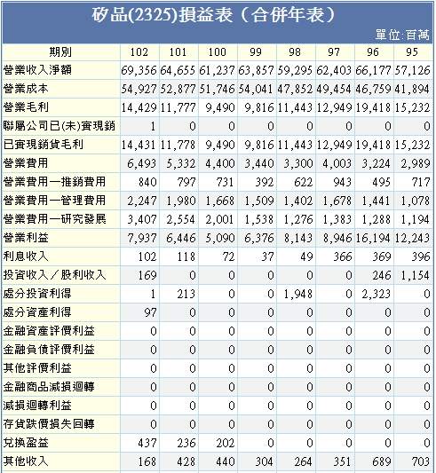Screen dimensions: 436x473
Task: Select the year 95 column header
Action: click(412, 52)
